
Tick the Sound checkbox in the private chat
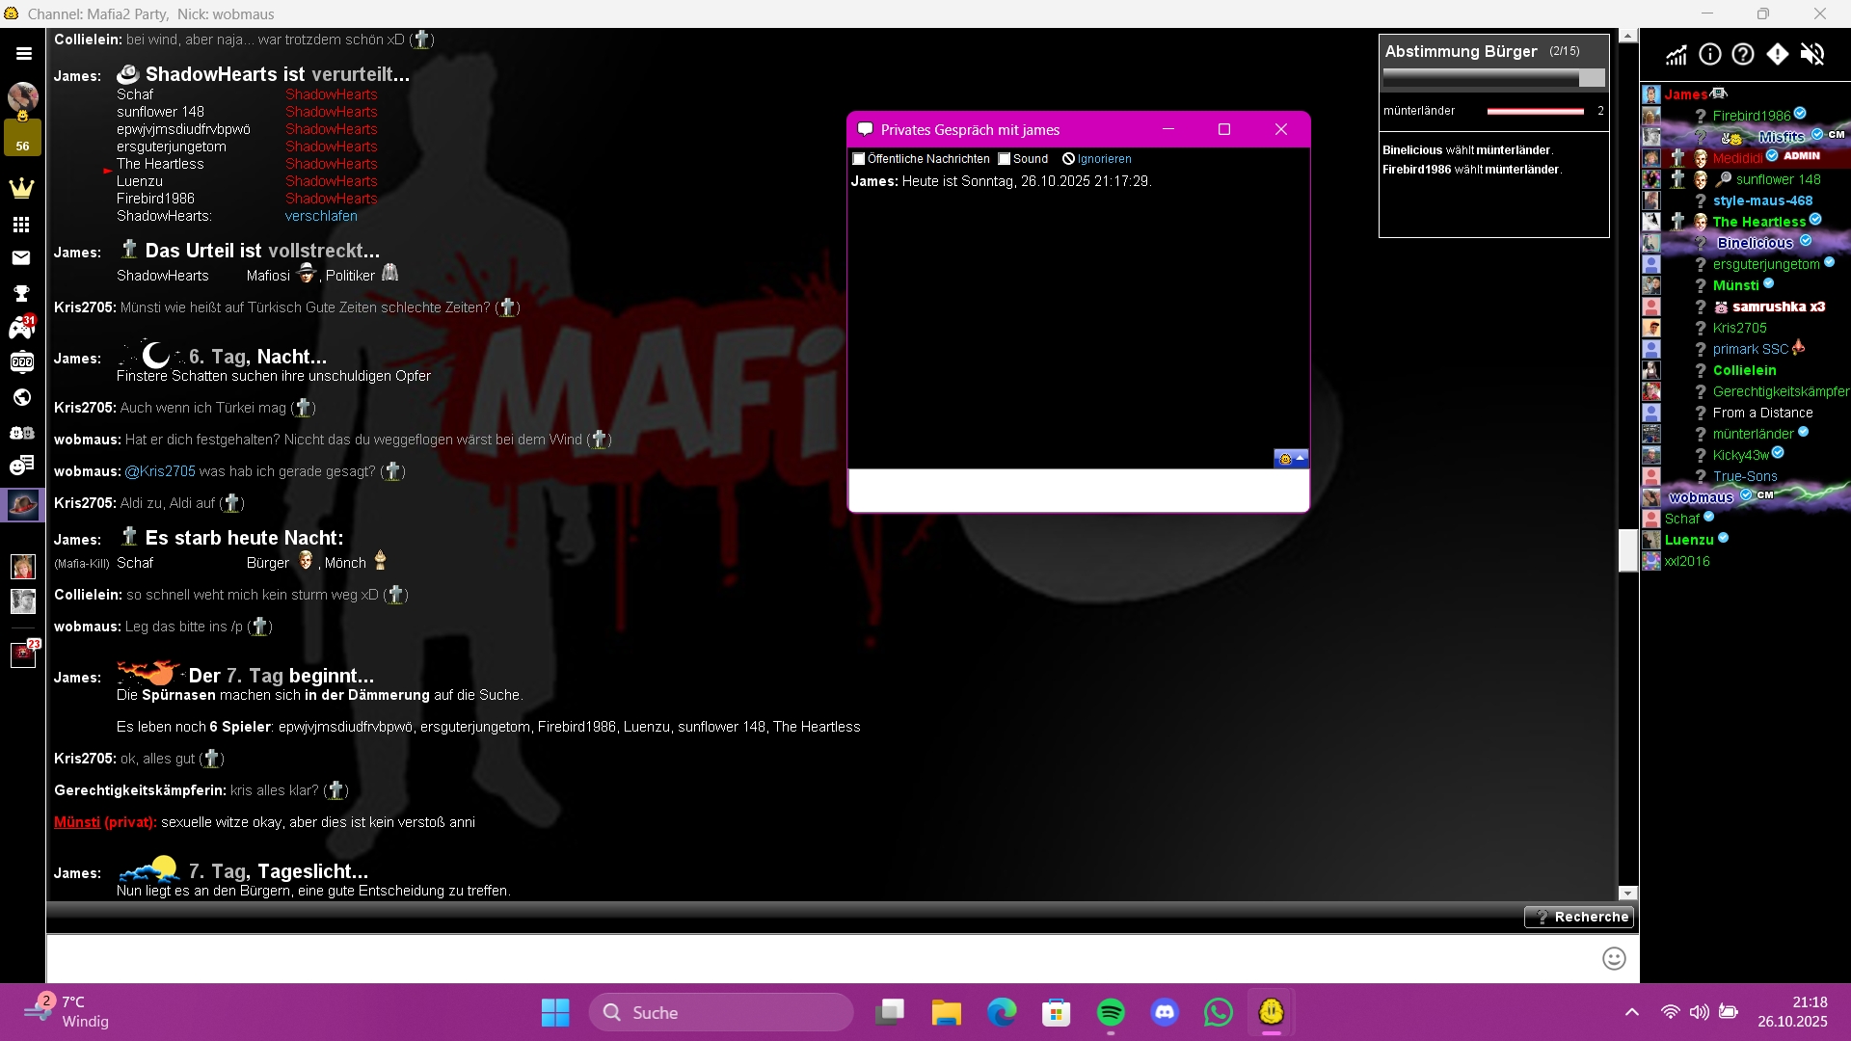coord(1005,159)
